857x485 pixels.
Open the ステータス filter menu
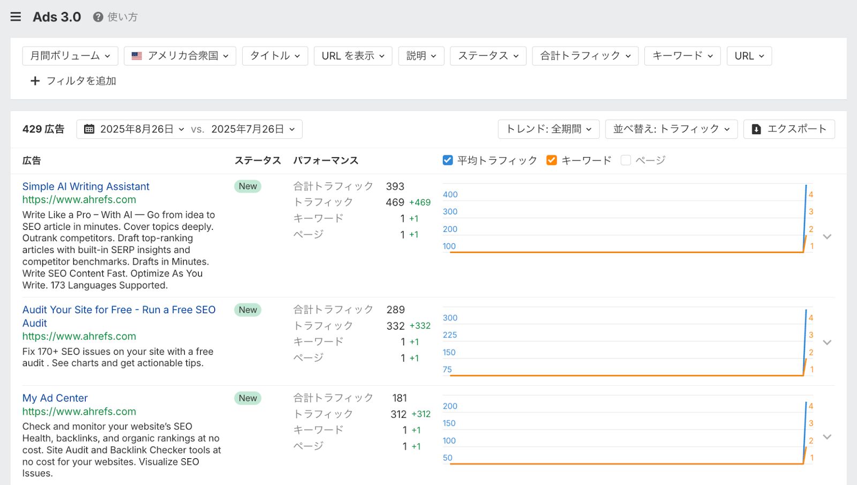tap(488, 56)
